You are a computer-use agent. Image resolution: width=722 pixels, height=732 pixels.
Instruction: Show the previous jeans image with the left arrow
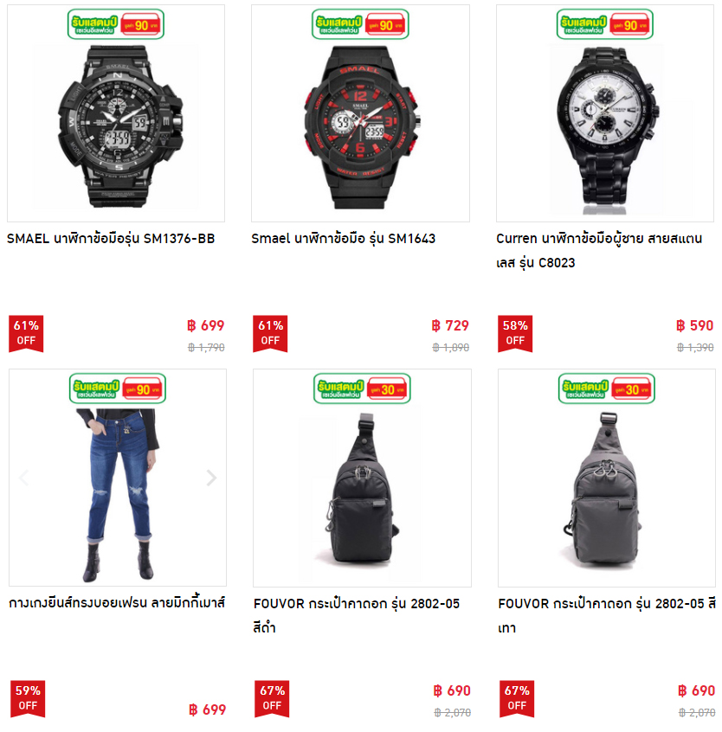coord(24,478)
